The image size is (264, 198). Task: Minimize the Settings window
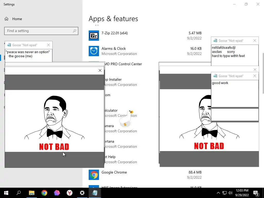pos(234,4)
